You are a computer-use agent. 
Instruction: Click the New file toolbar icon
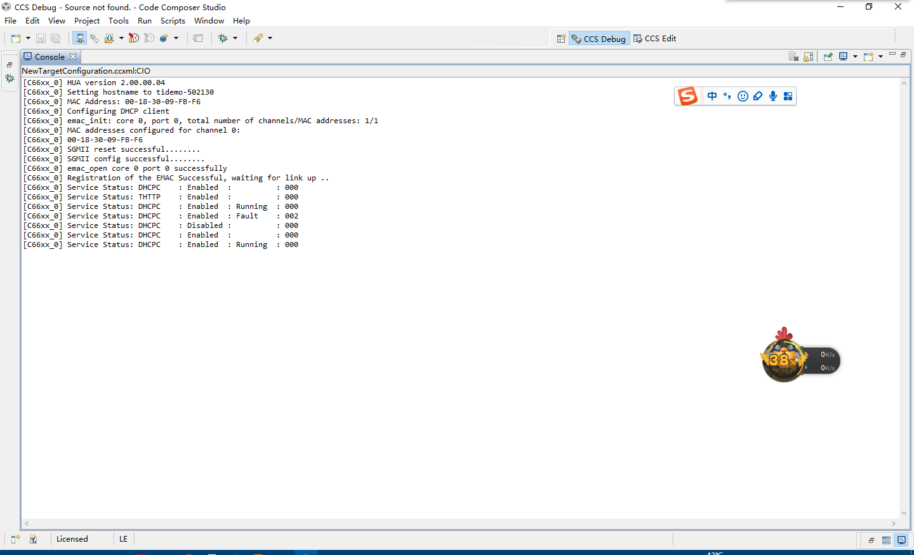16,38
